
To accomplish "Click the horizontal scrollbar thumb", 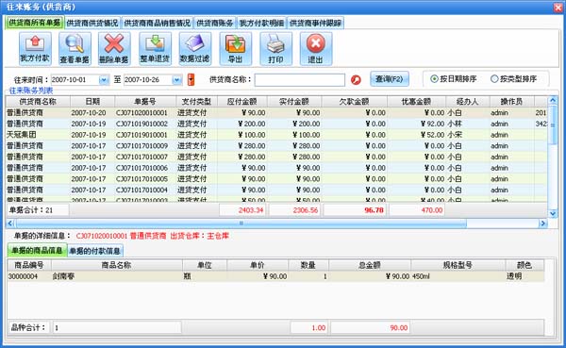I will [241, 224].
